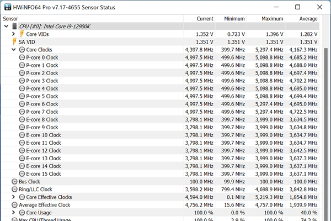This screenshot has width=331, height=221.
Task: Click the CPU chip icon beside Intel Core i9-12900K
Action: pos(14,26)
